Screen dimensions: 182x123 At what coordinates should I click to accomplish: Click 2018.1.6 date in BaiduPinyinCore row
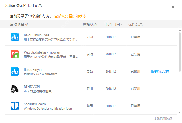(111, 37)
